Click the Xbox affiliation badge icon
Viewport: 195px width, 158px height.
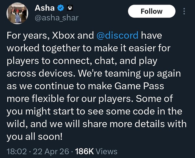coord(70,8)
